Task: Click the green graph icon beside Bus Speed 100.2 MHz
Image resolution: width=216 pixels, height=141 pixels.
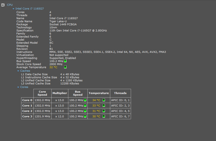Action: pyautogui.click(x=65, y=61)
